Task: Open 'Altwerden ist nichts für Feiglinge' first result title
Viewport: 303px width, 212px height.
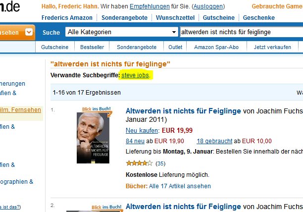Action: tap(183, 111)
